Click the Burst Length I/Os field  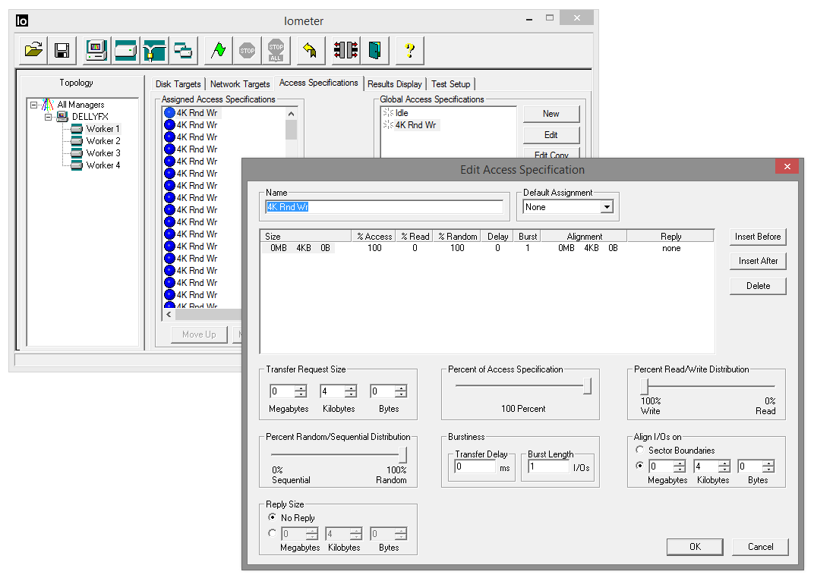click(548, 466)
